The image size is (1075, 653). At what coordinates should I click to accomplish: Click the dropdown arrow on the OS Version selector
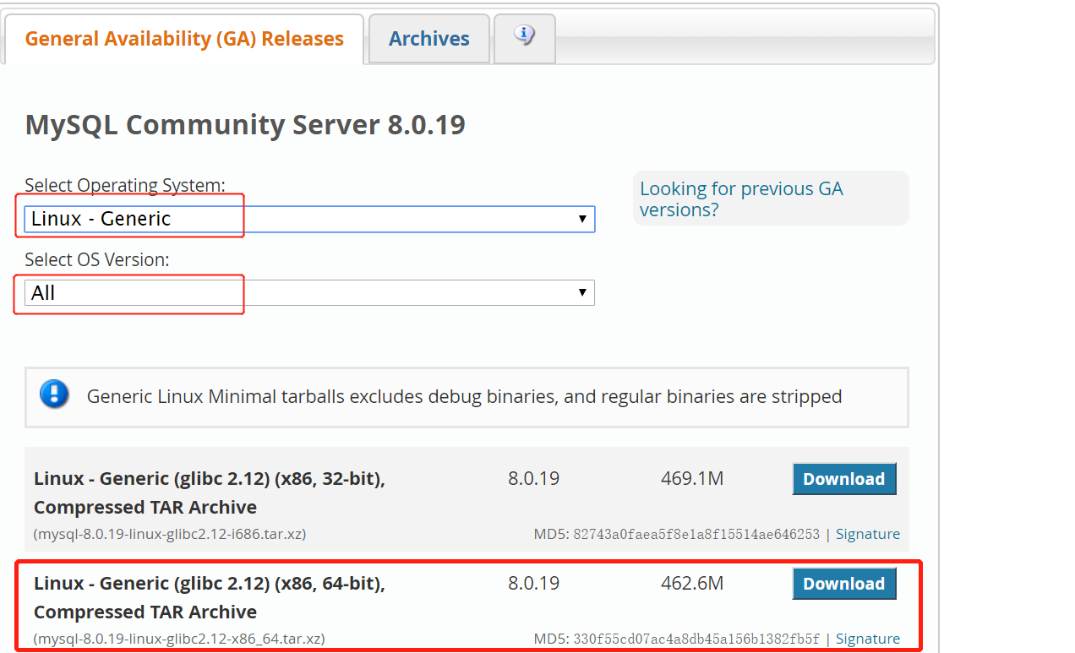tap(582, 292)
